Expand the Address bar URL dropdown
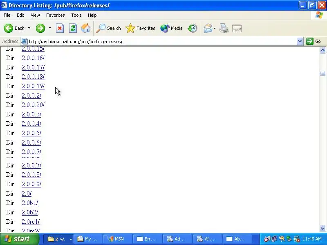This screenshot has height=245, width=327. (x=300, y=41)
